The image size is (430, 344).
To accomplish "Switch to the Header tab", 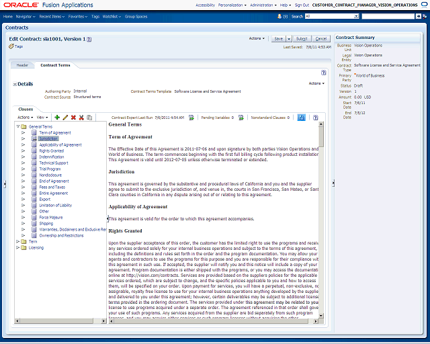I will pyautogui.click(x=22, y=65).
